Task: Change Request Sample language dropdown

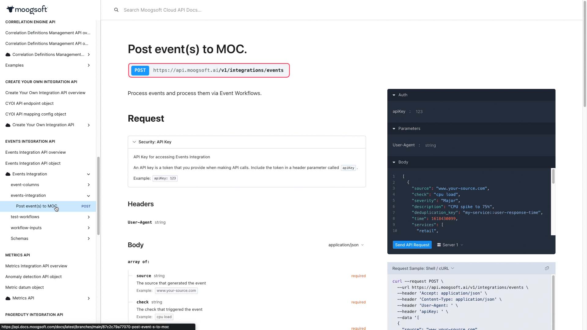Action: pyautogui.click(x=423, y=268)
